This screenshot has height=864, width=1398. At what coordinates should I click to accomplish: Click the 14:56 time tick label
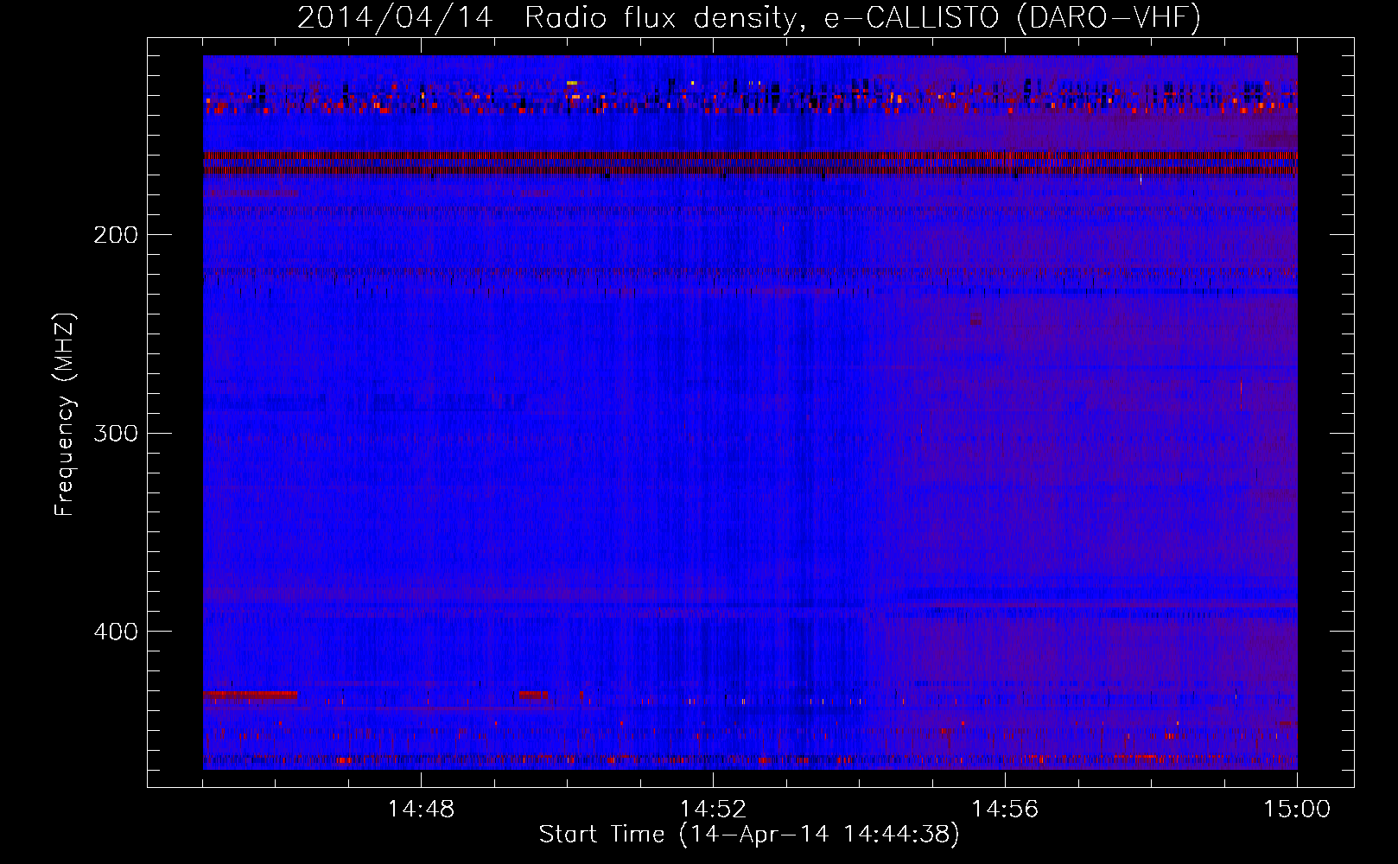[1005, 810]
